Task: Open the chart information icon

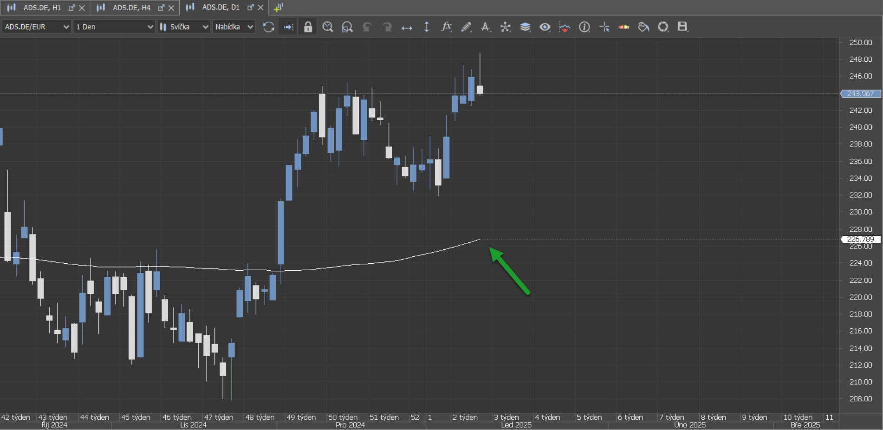Action: (x=584, y=27)
